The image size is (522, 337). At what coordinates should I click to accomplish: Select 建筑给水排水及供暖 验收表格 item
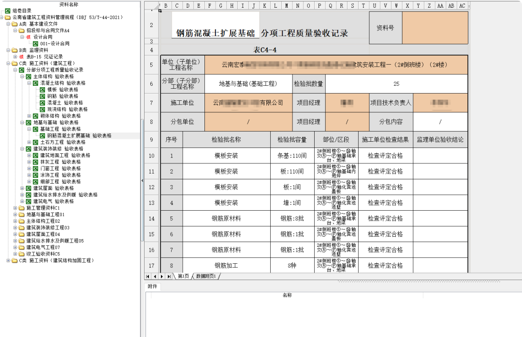65,195
